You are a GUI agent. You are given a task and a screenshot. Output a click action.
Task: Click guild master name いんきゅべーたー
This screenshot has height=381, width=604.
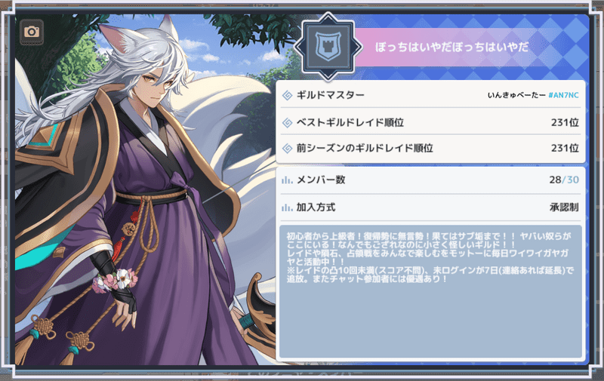pyautogui.click(x=516, y=95)
